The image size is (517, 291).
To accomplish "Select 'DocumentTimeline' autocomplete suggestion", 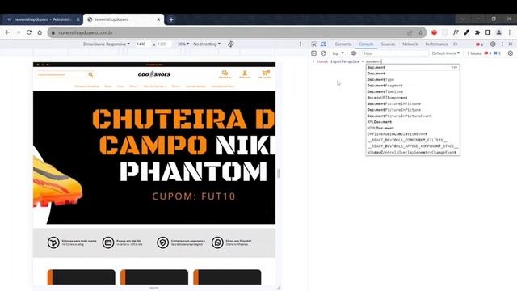I will point(413,91).
